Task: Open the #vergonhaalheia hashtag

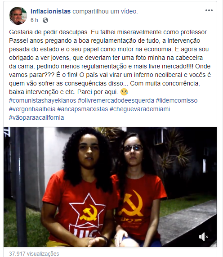Action: pyautogui.click(x=32, y=109)
